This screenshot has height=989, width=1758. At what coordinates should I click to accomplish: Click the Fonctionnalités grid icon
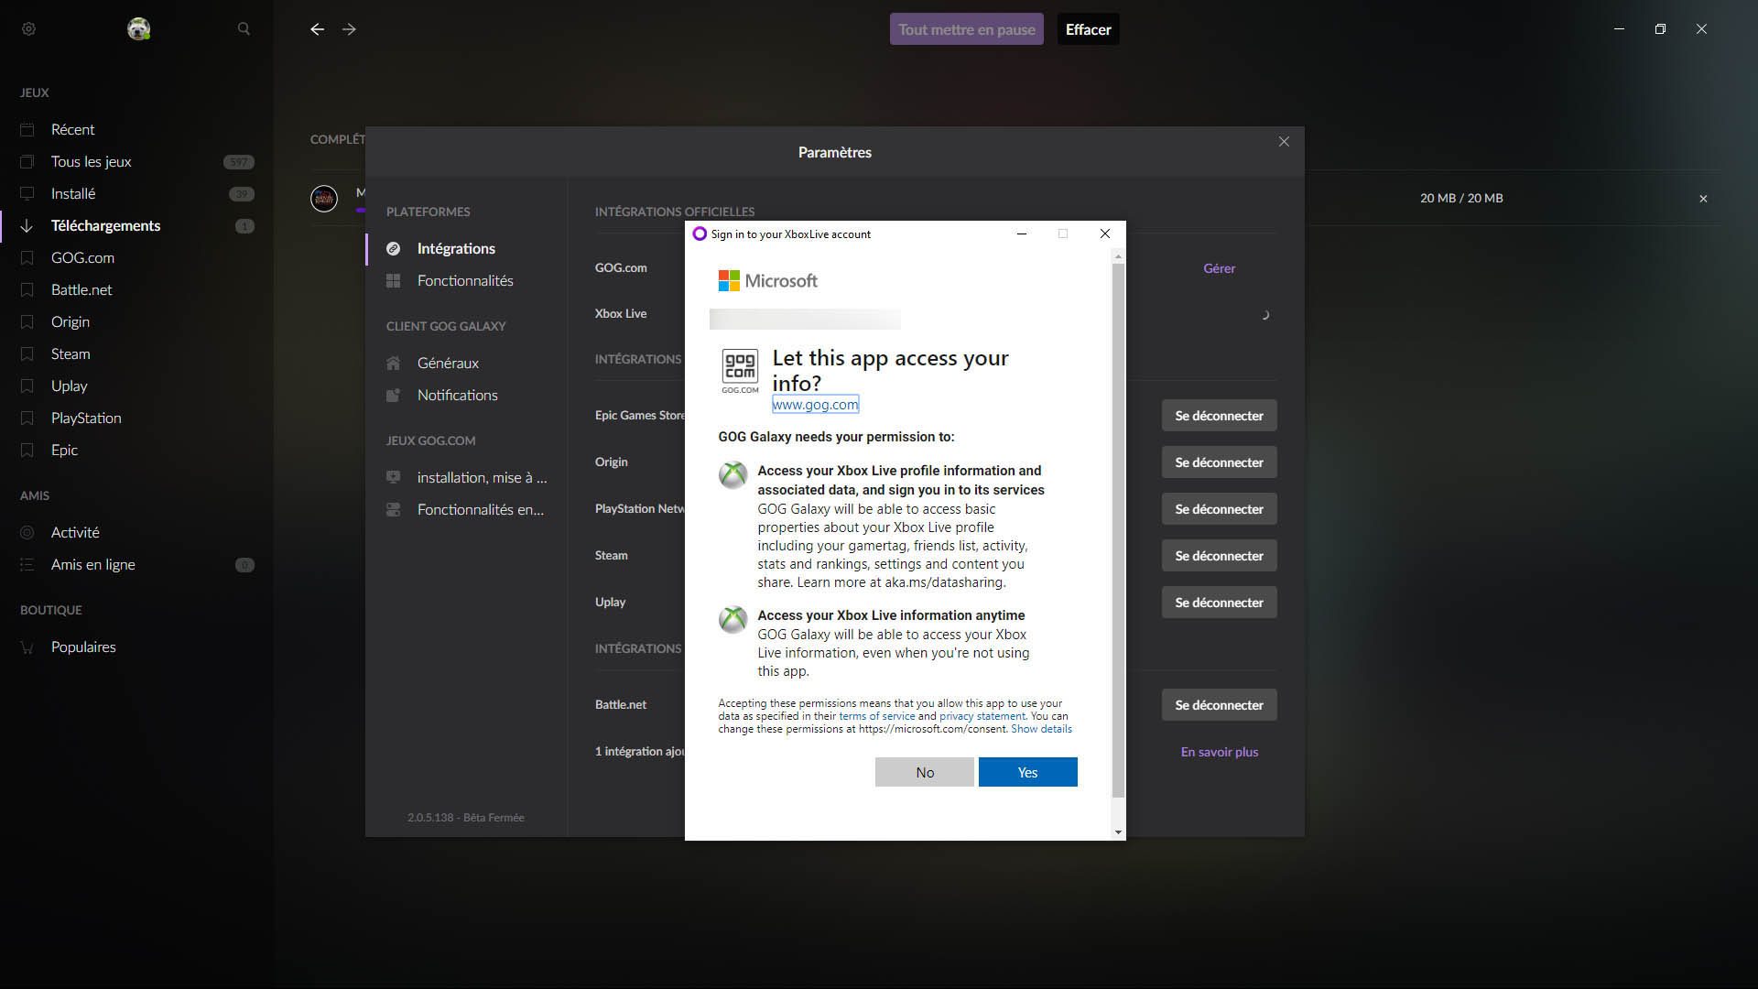[x=394, y=281]
